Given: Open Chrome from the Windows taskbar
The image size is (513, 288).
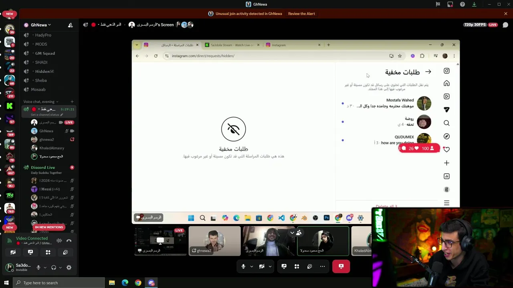Looking at the screenshot, I should point(138,283).
